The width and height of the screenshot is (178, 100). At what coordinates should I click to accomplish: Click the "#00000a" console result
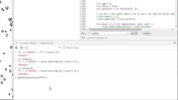[x=23, y=74]
